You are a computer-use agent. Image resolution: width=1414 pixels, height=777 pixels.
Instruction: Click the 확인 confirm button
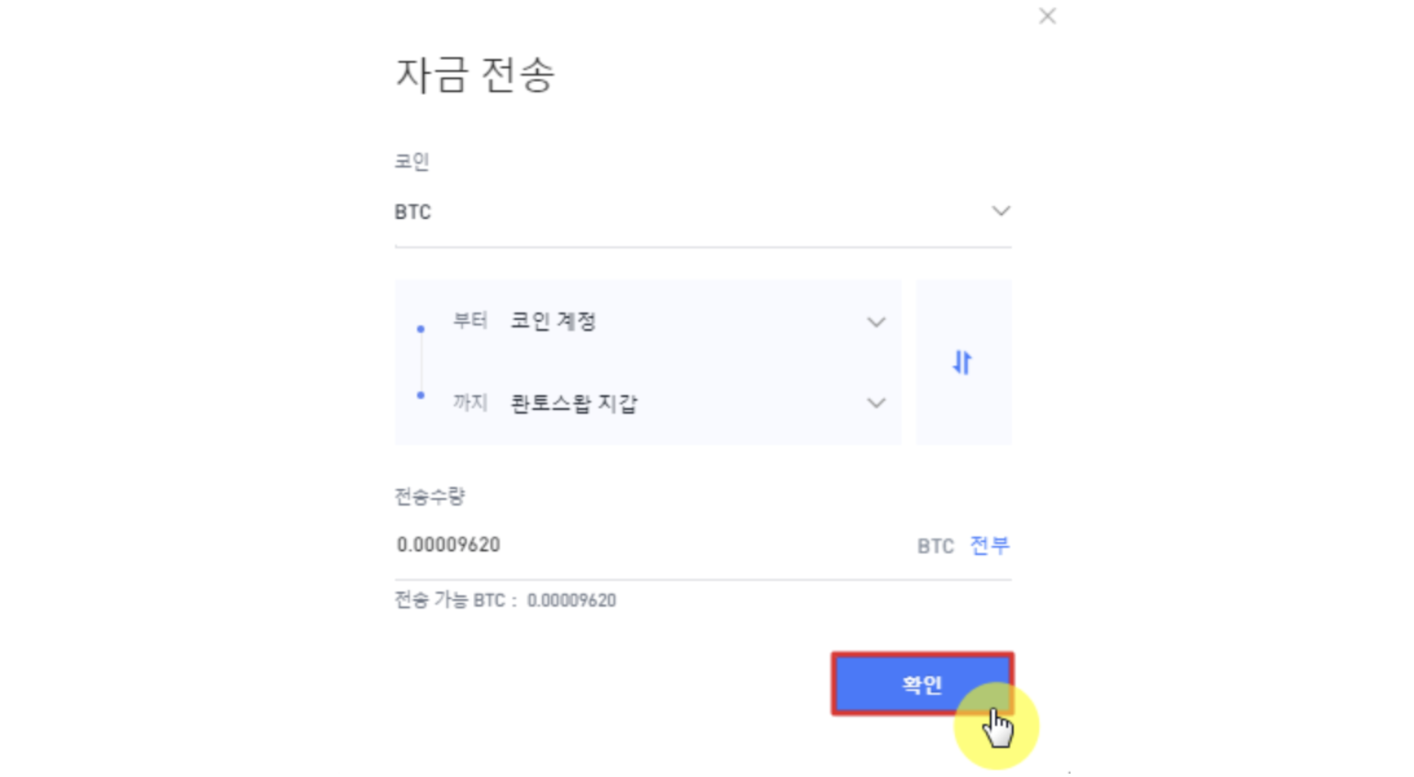tap(922, 683)
